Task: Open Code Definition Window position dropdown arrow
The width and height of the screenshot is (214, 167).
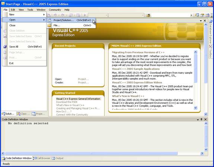Action: (198, 119)
